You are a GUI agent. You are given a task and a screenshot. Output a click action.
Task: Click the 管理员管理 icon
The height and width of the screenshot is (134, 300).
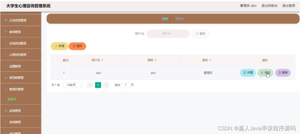pos(6,89)
